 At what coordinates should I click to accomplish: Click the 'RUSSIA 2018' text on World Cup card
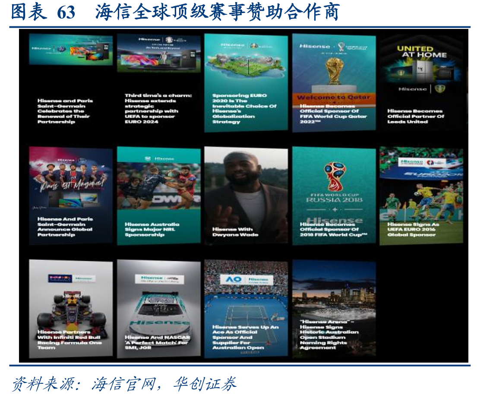tap(334, 200)
